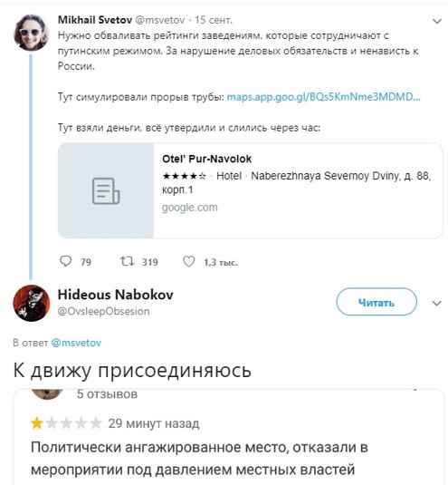Click the document placeholder icon in link card
Image resolution: width=448 pixels, height=485 pixels.
pyautogui.click(x=106, y=191)
